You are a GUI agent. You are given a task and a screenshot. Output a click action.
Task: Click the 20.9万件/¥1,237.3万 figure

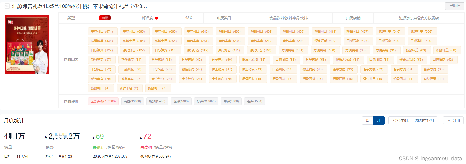tap(110, 156)
